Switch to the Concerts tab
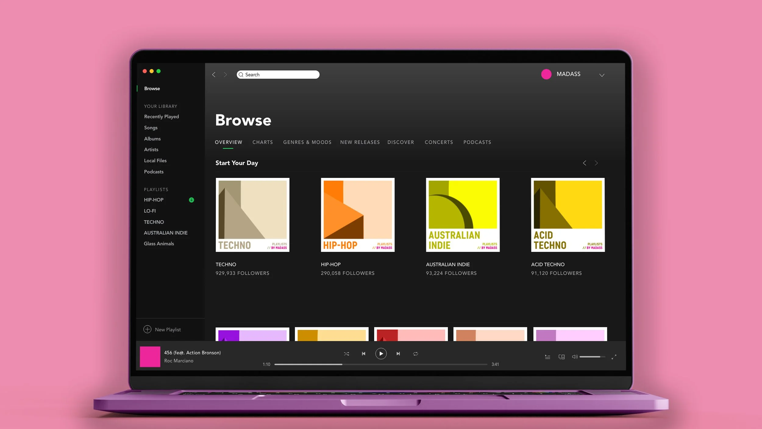Image resolution: width=762 pixels, height=429 pixels. [439, 142]
